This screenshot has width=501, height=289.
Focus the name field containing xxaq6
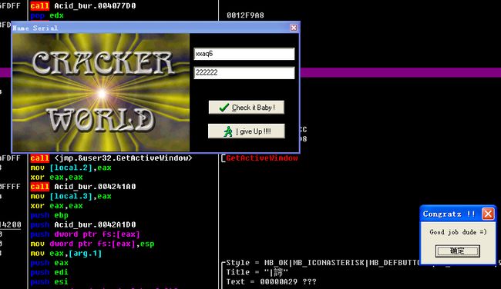(x=244, y=54)
